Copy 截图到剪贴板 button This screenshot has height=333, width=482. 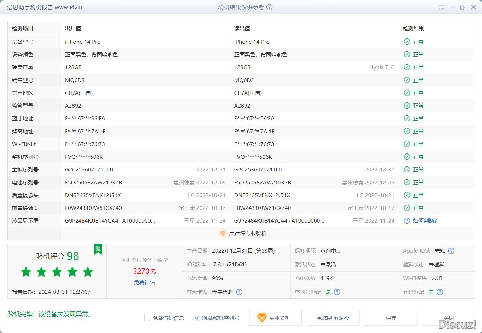point(333,318)
